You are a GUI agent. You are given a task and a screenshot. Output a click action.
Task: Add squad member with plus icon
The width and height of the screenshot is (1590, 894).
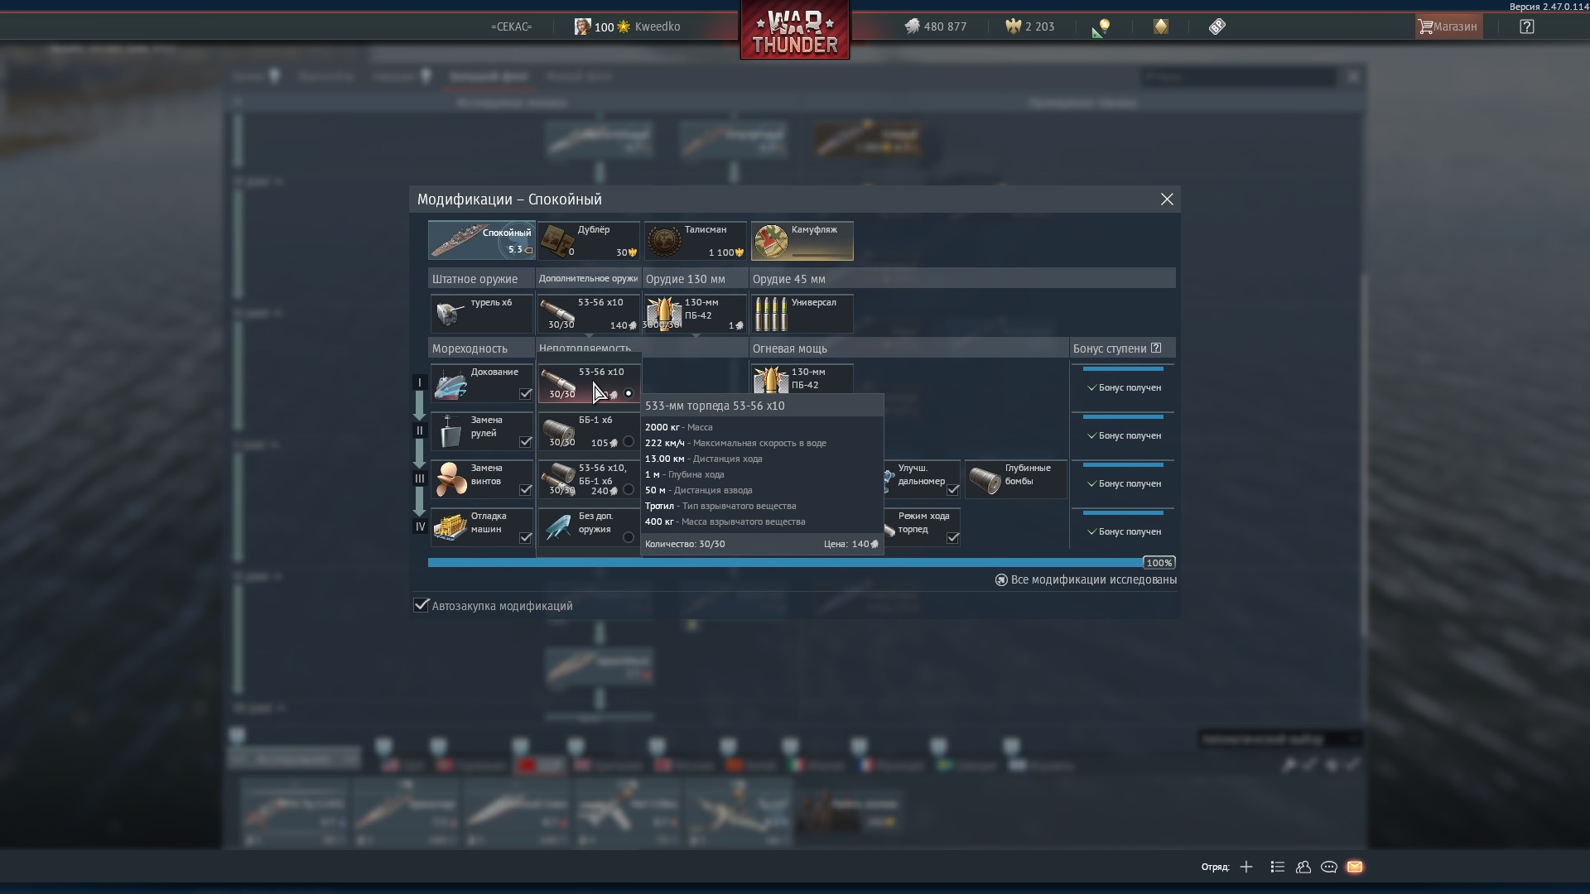point(1246,867)
